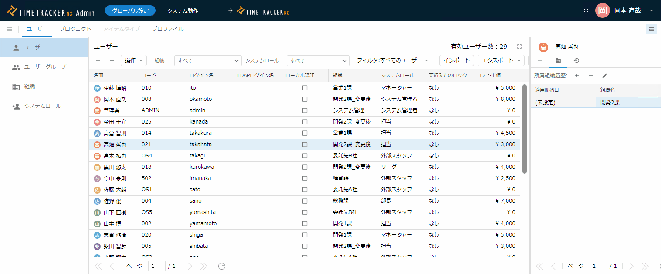661x274 pixels.
Task: Click the user list vertical scrollbar
Action: pyautogui.click(x=524, y=129)
